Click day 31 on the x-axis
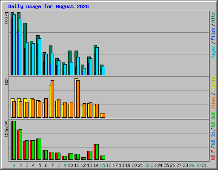 pos(204,165)
